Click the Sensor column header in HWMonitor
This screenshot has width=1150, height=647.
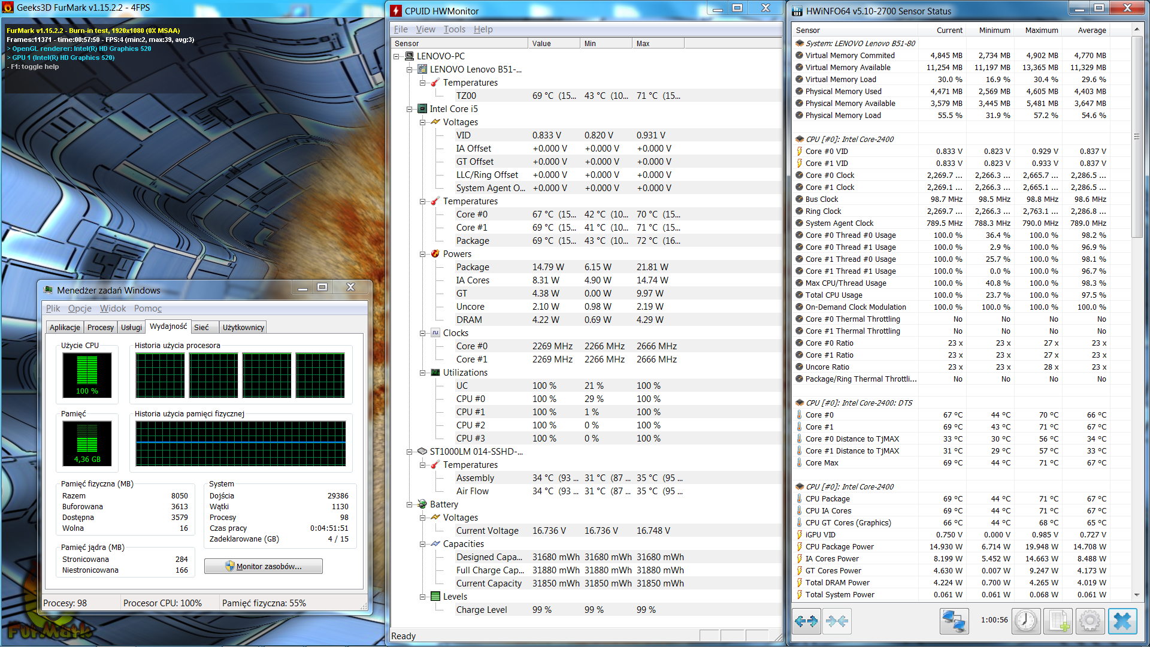(459, 44)
